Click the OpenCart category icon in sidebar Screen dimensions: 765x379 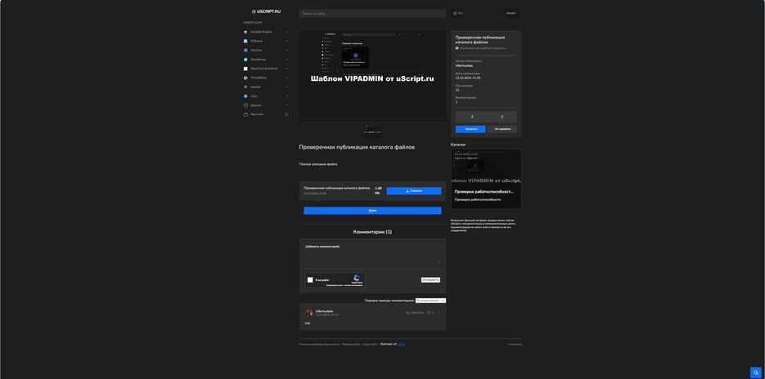[x=245, y=69]
